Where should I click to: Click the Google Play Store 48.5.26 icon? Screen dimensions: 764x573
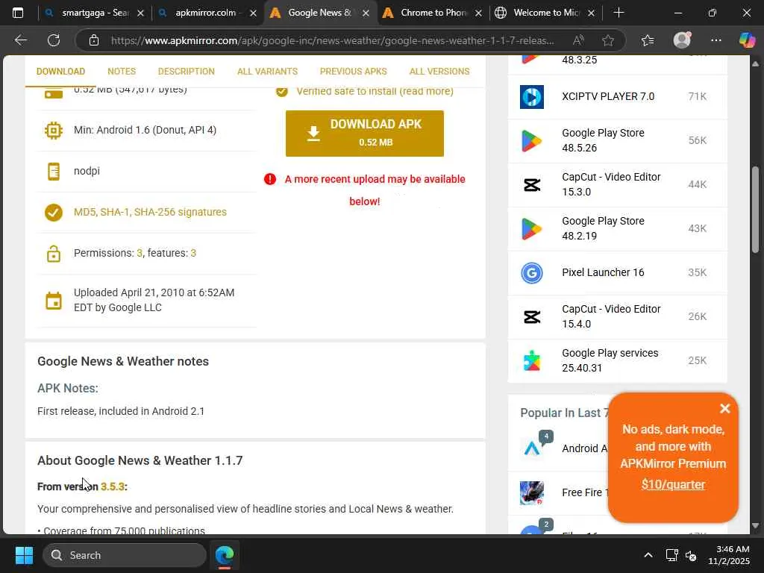click(x=531, y=141)
